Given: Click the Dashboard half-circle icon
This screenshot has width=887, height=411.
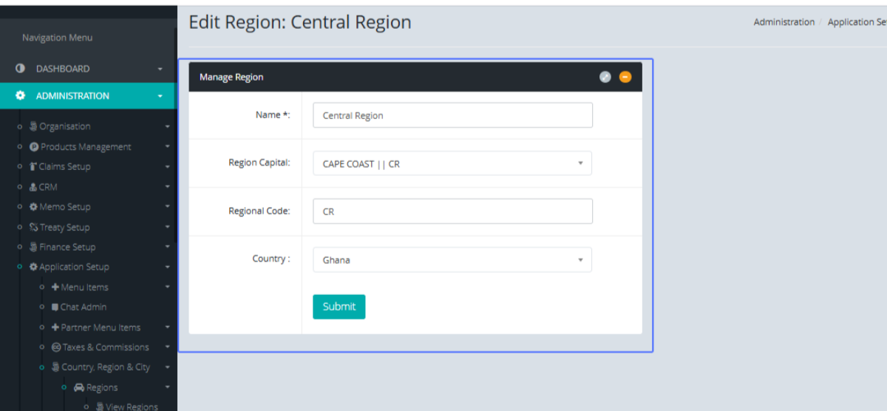Looking at the screenshot, I should (x=21, y=69).
